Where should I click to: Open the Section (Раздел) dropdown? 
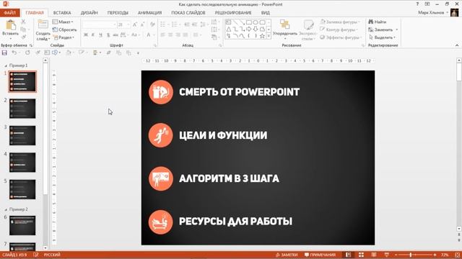64,37
